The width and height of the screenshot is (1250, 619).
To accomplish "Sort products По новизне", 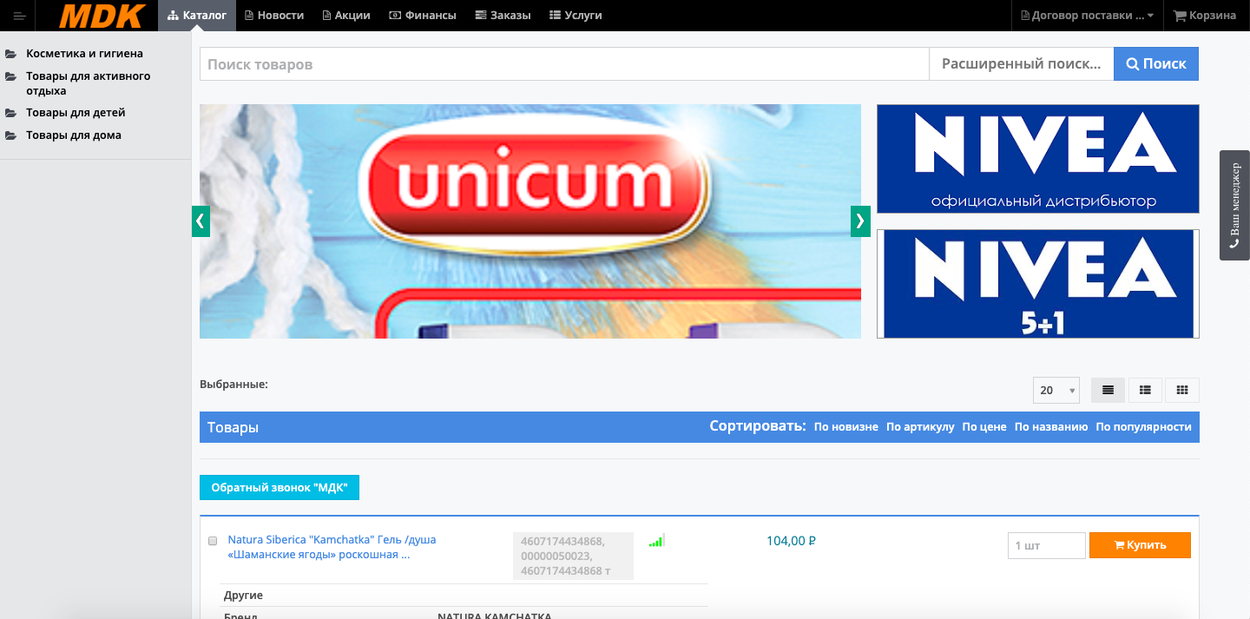I will click(x=845, y=427).
